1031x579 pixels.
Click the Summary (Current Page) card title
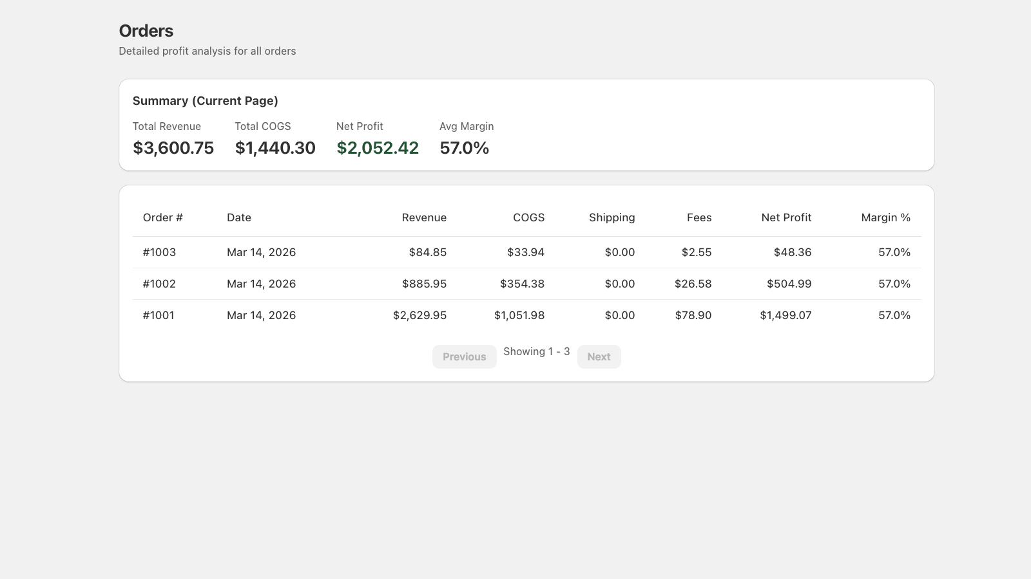coord(205,100)
